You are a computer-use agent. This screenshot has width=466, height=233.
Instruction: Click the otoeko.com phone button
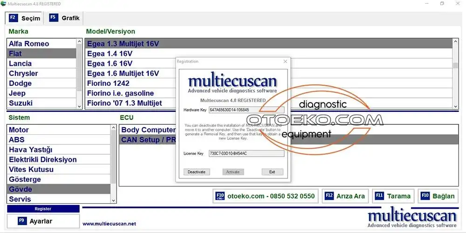(x=265, y=196)
